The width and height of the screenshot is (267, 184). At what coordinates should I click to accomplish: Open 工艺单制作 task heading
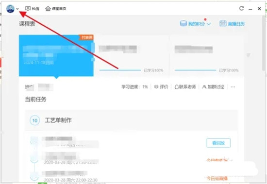(58, 120)
